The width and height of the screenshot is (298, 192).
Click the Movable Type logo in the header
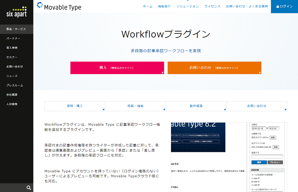[59, 6]
